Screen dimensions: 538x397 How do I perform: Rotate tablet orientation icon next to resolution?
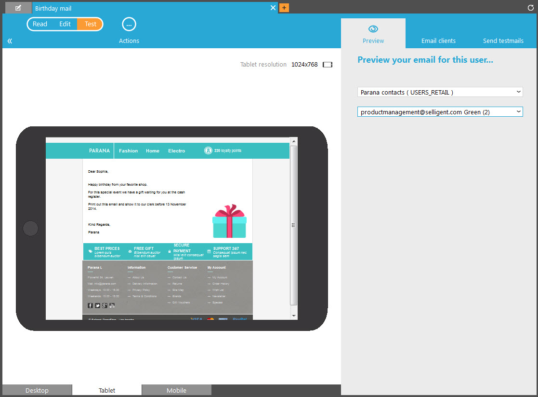point(328,65)
